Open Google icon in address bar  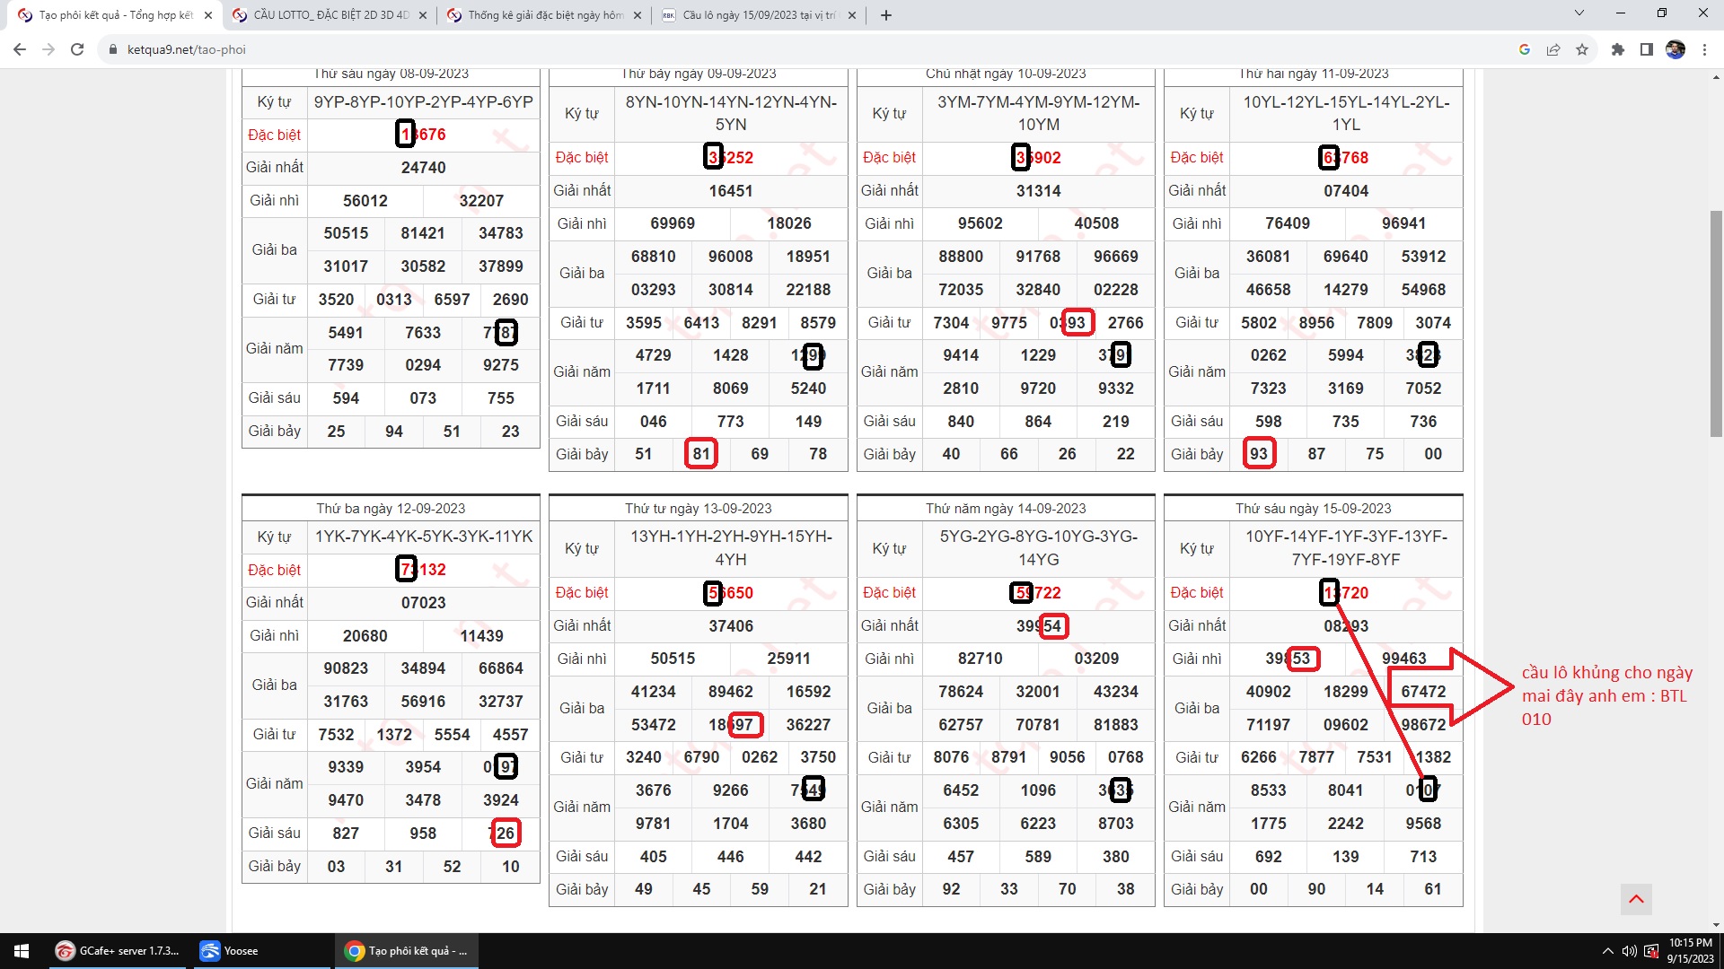[1525, 49]
